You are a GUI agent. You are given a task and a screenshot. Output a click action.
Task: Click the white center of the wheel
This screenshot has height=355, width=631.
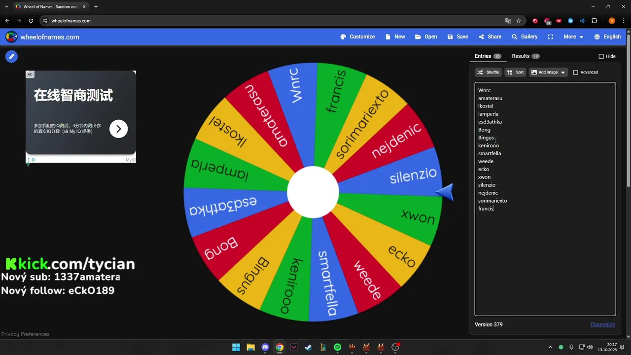(313, 192)
